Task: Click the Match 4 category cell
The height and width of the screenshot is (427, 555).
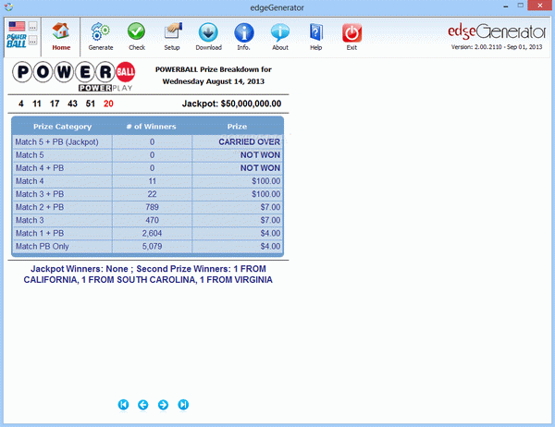Action: [x=62, y=181]
